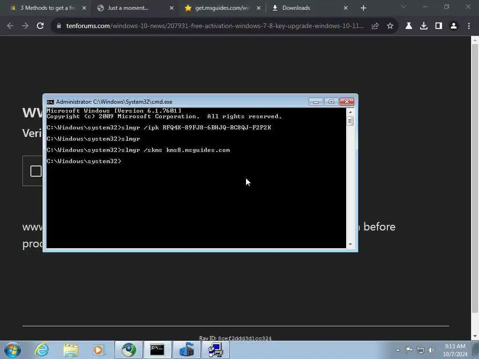Open the Windows Start menu

pyautogui.click(x=13, y=350)
